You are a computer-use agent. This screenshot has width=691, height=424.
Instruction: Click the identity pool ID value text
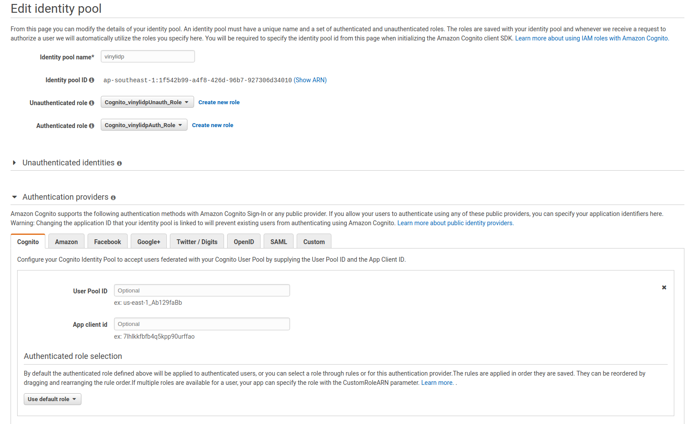pyautogui.click(x=198, y=80)
